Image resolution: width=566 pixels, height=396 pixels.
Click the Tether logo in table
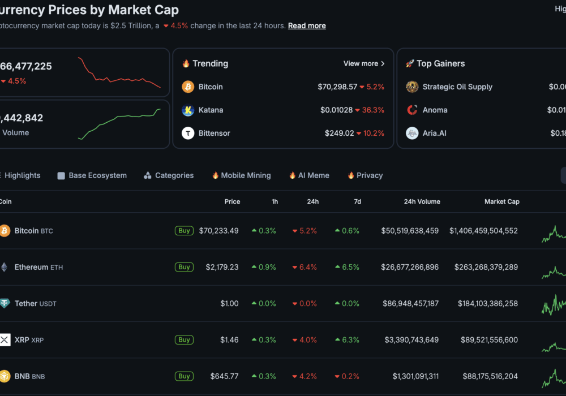pyautogui.click(x=5, y=304)
